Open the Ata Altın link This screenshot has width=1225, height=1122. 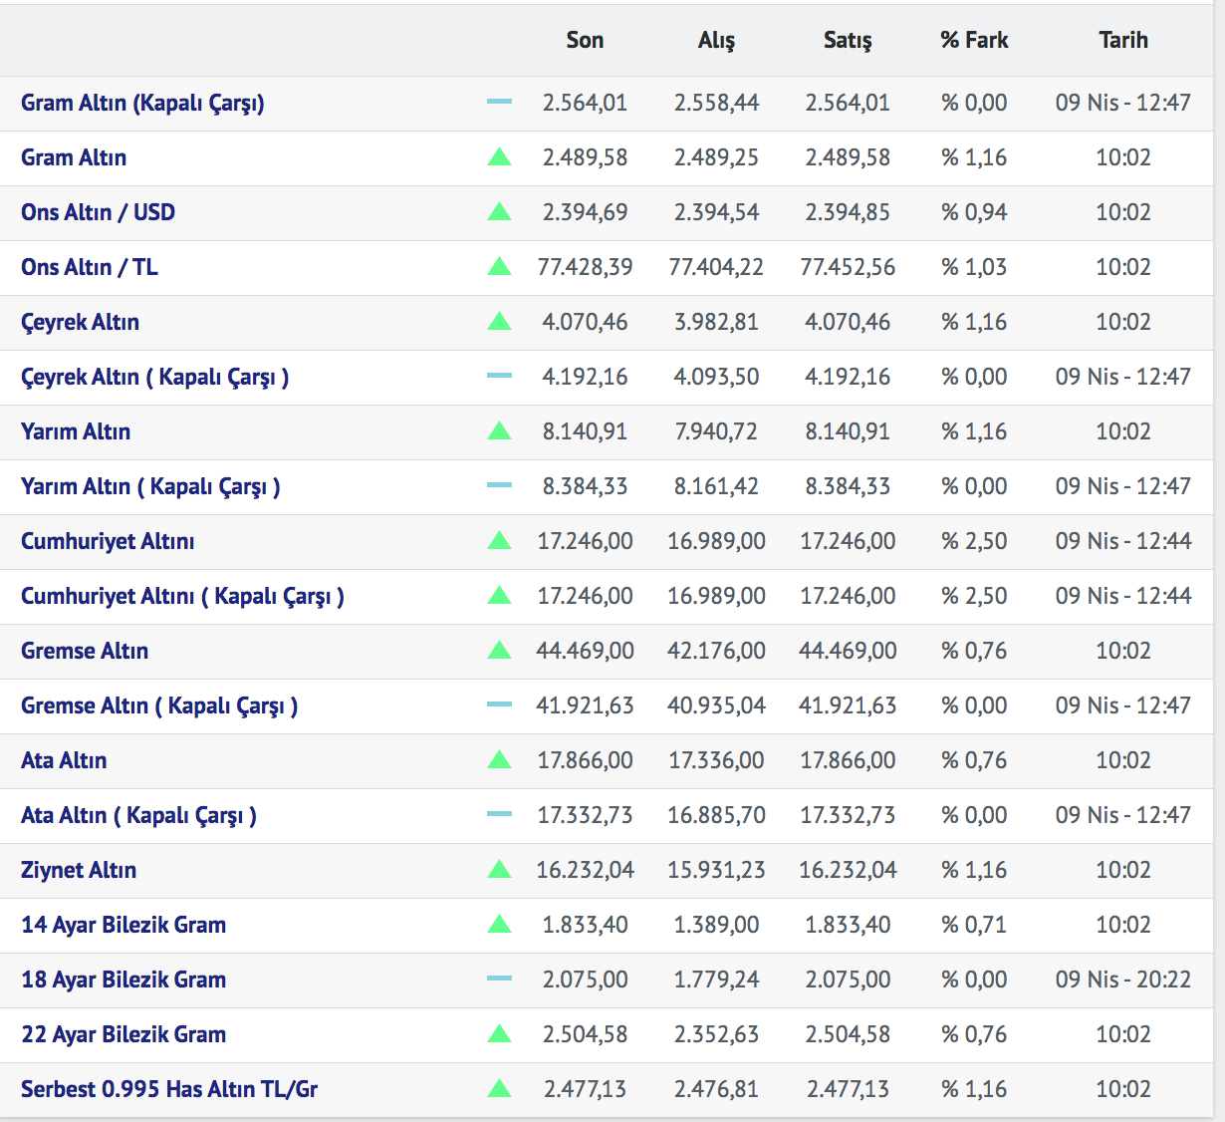tap(64, 760)
